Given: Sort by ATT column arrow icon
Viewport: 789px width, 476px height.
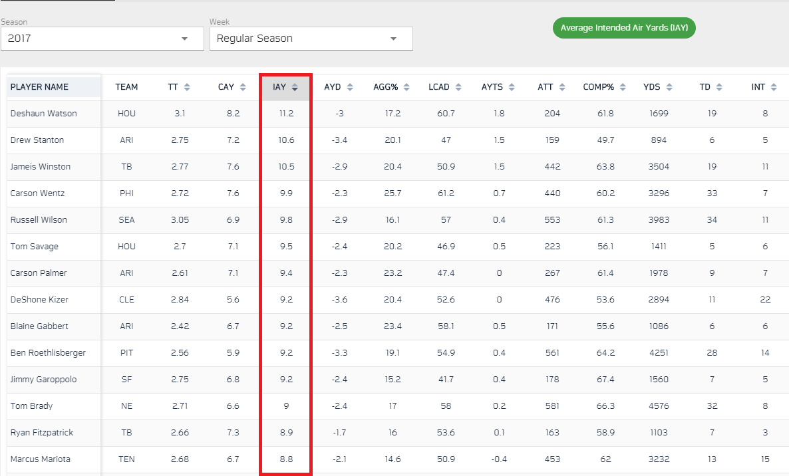Looking at the screenshot, I should pos(562,87).
